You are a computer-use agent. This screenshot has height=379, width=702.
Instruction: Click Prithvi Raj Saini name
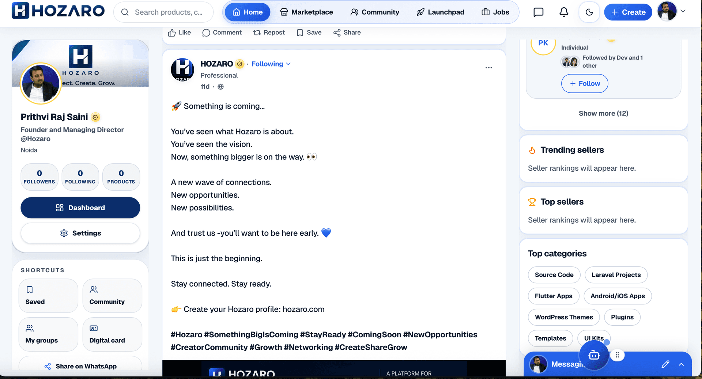click(x=54, y=117)
